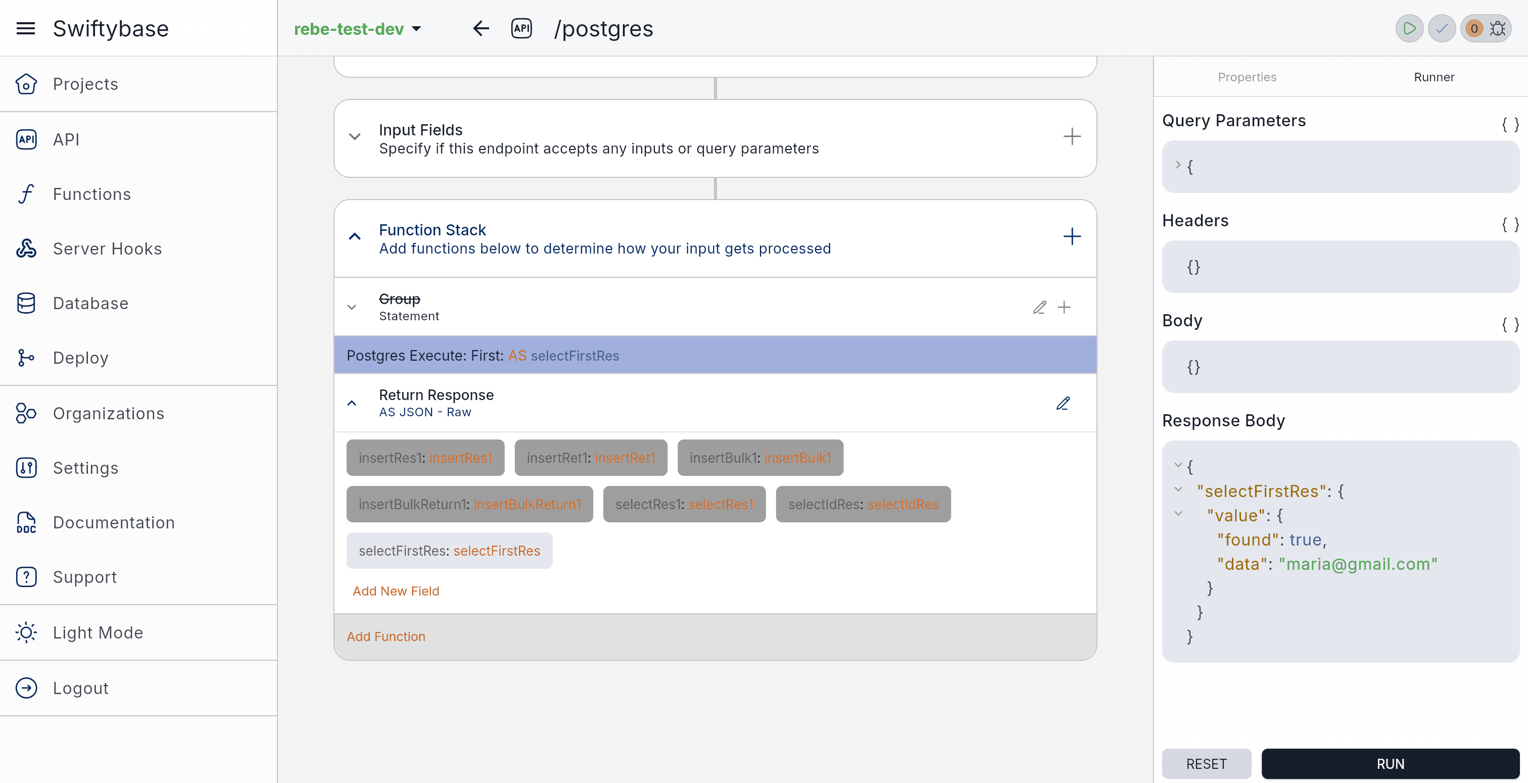Open the rebe-test-dev project dropdown

pos(358,28)
